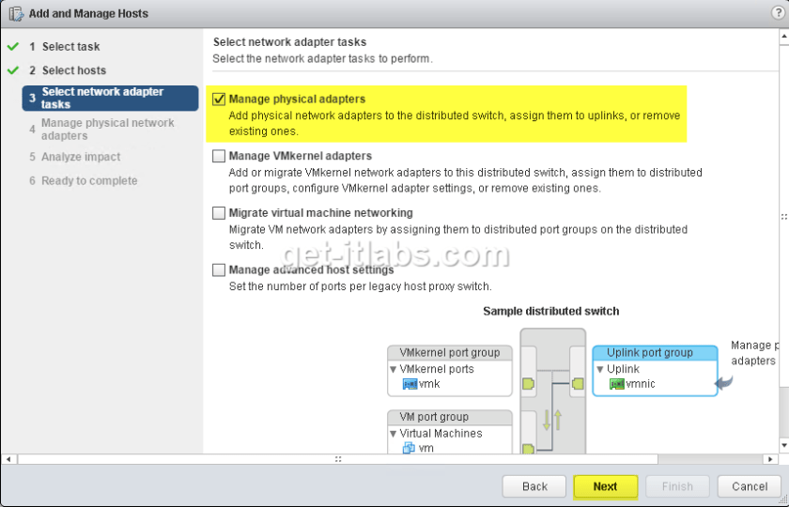Click green checkmark beside Select hosts
Screen dimensions: 789x507
[x=13, y=70]
